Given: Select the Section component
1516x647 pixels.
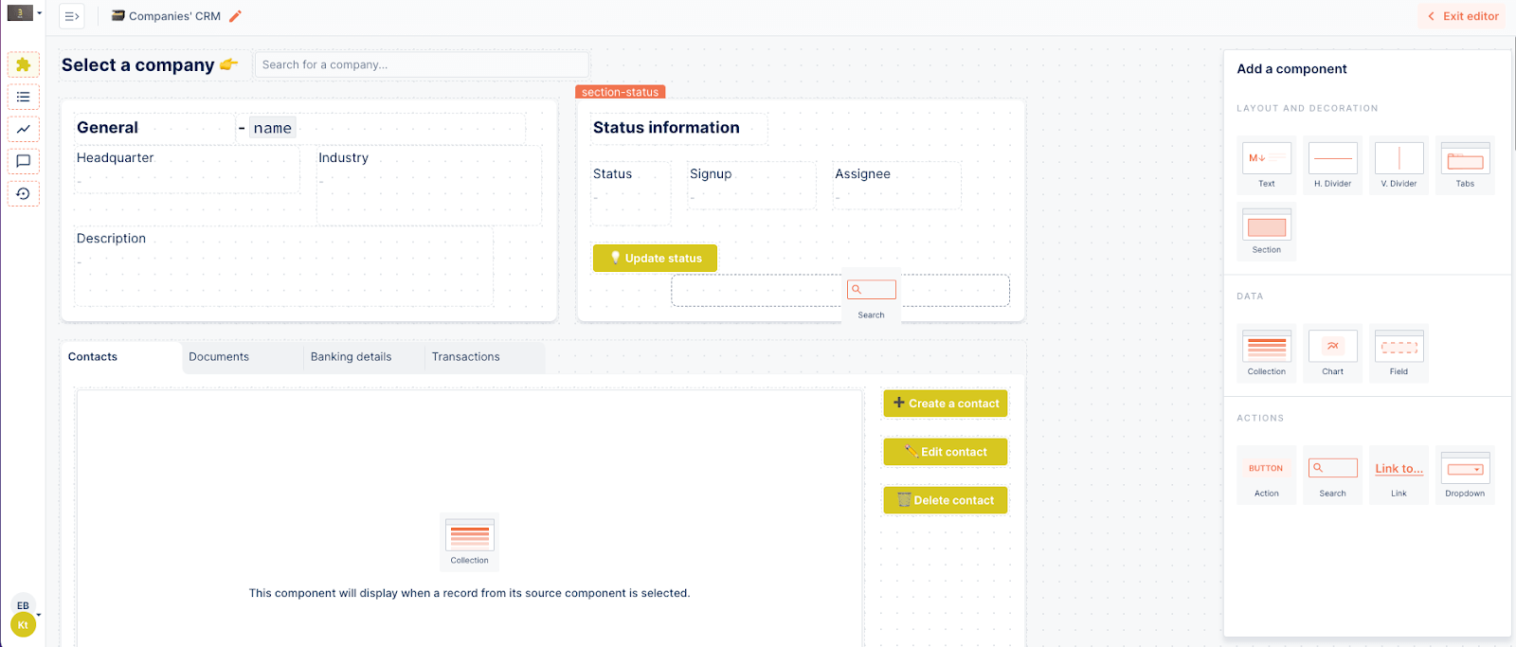Looking at the screenshot, I should 1267,231.
